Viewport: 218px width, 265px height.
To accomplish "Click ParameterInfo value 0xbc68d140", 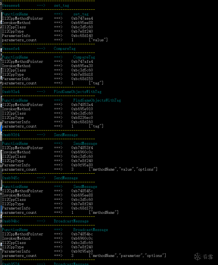I will [82, 36].
